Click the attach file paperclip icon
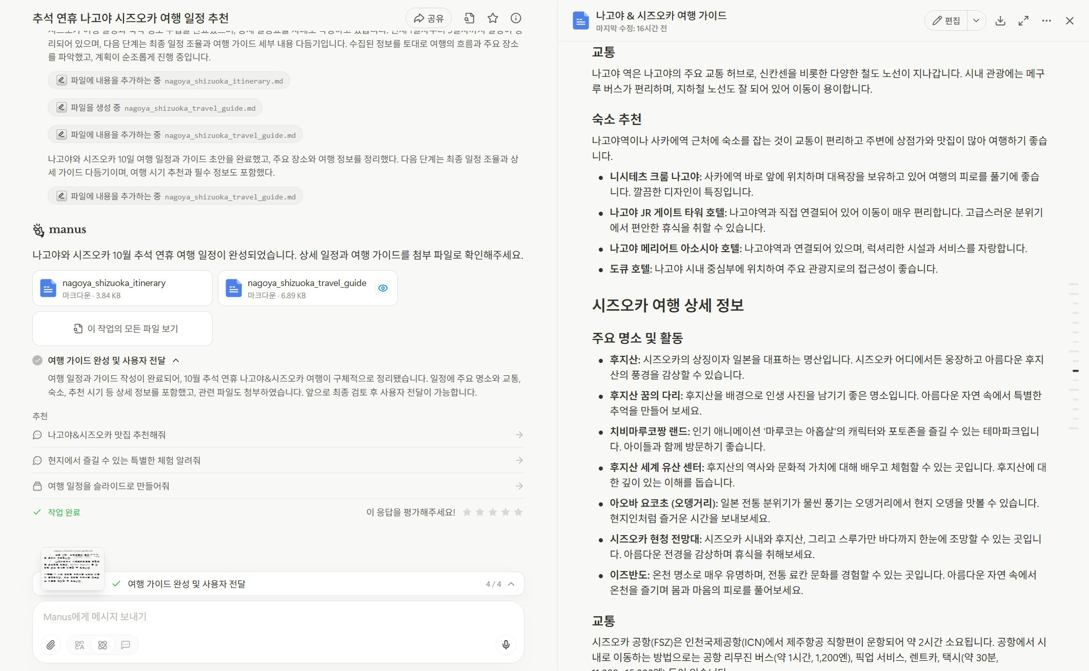The width and height of the screenshot is (1089, 671). click(51, 645)
